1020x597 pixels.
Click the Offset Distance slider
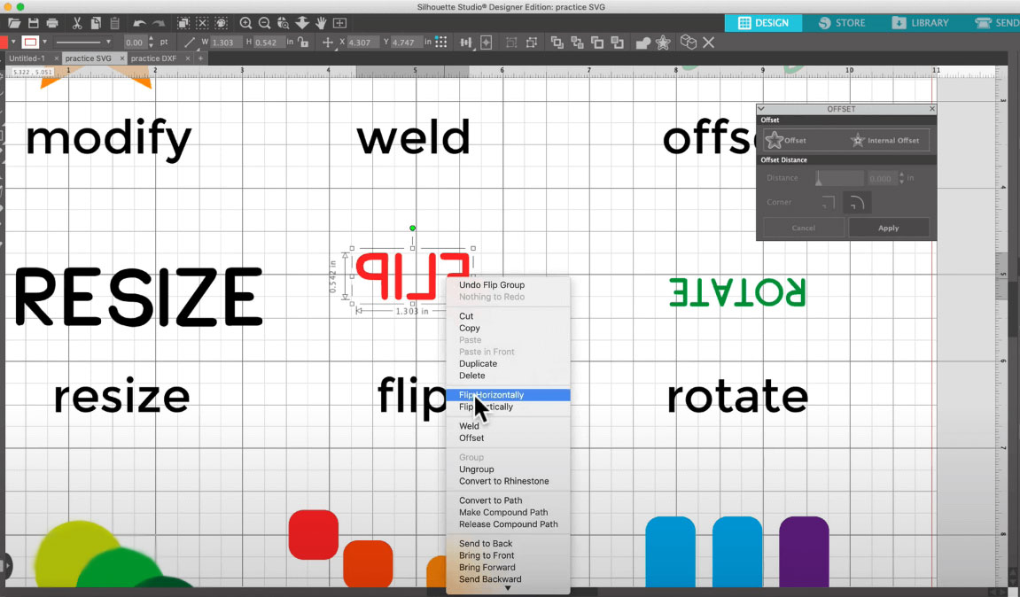tap(837, 178)
